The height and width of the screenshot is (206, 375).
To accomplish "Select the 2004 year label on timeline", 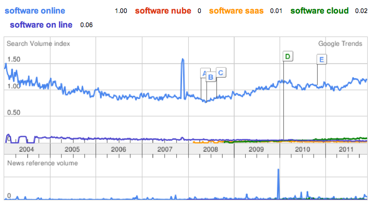I will coord(27,149).
